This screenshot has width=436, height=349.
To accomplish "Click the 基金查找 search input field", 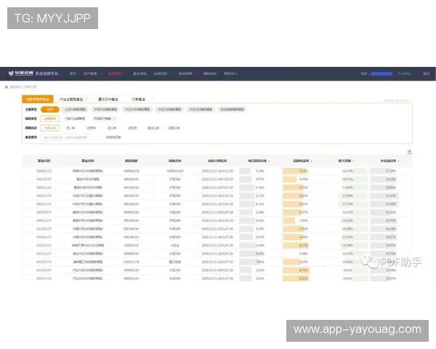I will [x=66, y=137].
